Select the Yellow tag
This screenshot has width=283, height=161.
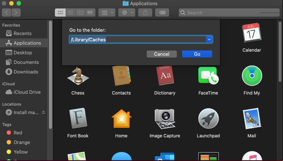pos(24,152)
